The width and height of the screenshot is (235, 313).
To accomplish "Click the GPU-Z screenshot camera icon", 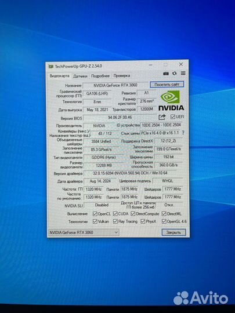I will point(166,74).
